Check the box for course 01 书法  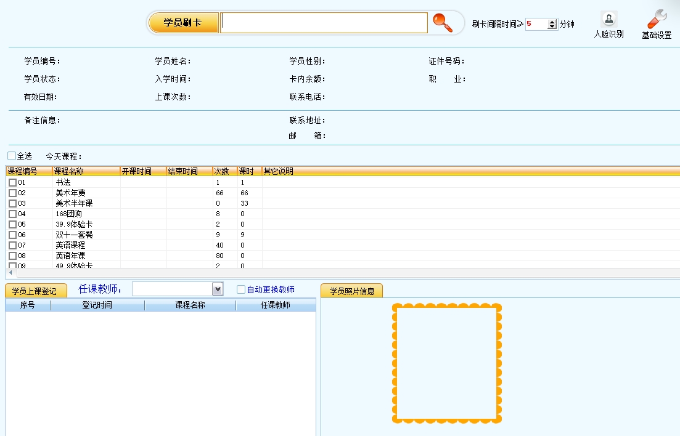point(12,183)
